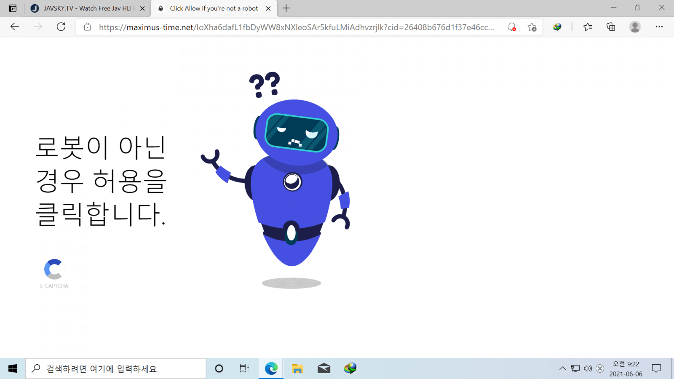
Task: Close the 'Click Allow' robot tab
Action: tap(268, 8)
